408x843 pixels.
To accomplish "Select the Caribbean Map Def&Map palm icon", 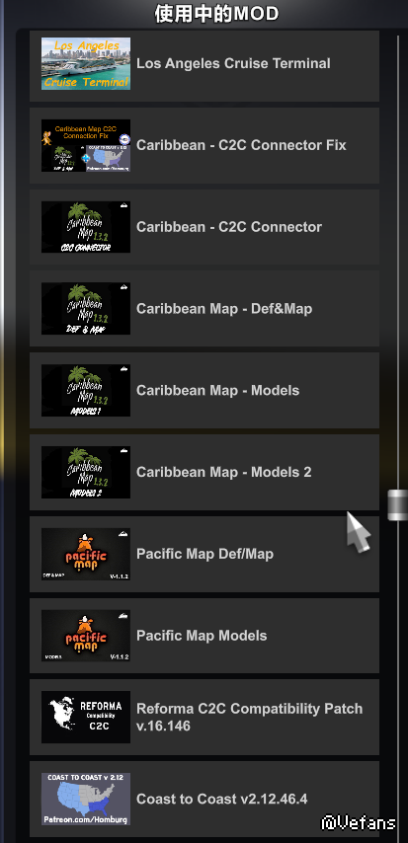I will coord(86,309).
